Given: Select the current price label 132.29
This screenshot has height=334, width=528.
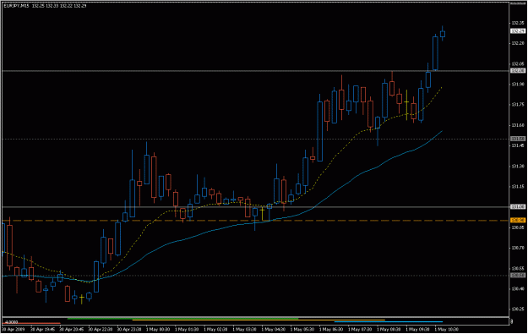Looking at the screenshot, I should tap(518, 31).
